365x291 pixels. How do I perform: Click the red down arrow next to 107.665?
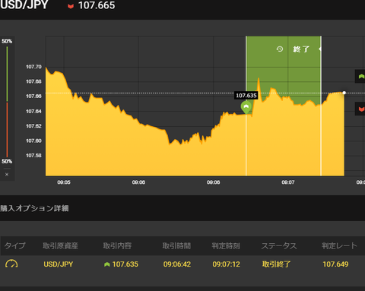pos(71,6)
